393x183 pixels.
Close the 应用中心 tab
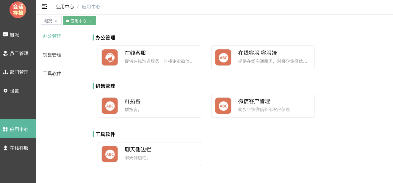[90, 21]
